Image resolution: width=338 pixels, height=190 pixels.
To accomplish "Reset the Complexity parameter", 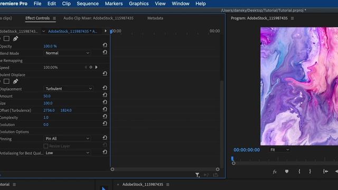I will 105,116.
